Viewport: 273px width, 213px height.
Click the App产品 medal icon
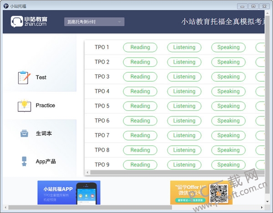coord(24,161)
